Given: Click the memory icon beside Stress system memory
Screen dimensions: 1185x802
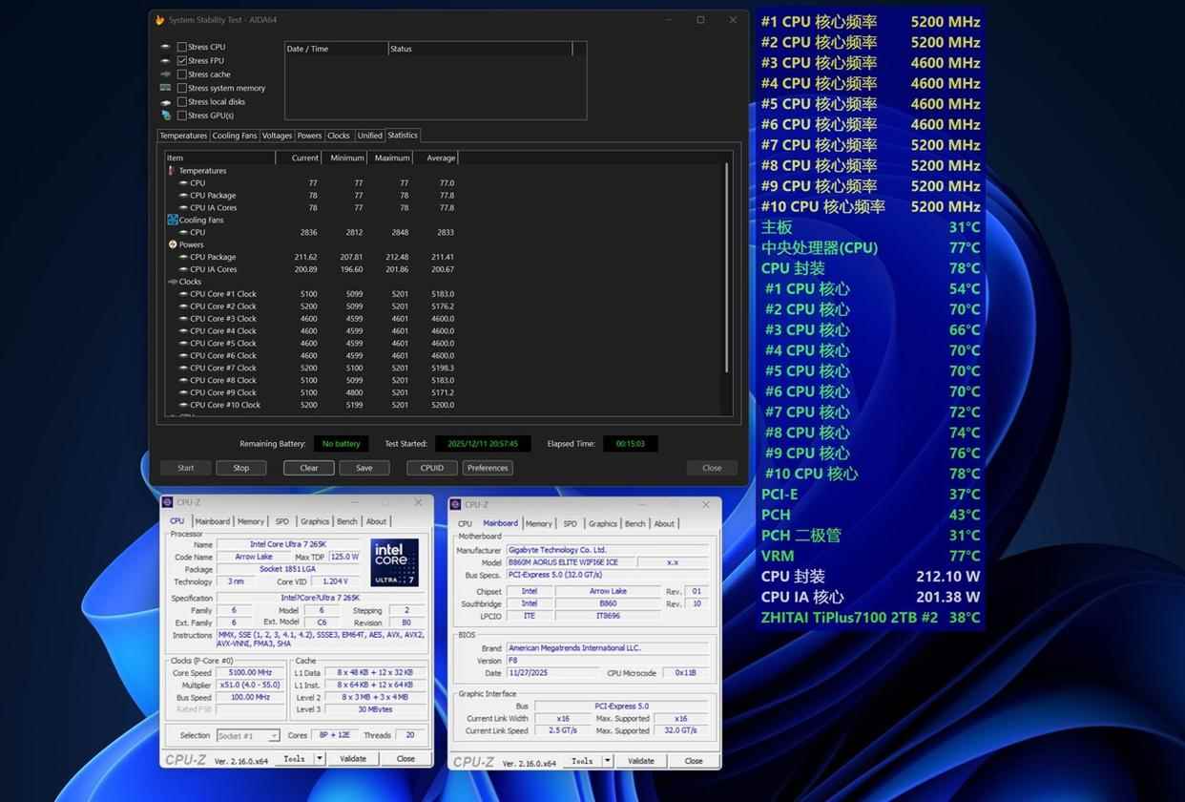Looking at the screenshot, I should click(166, 88).
